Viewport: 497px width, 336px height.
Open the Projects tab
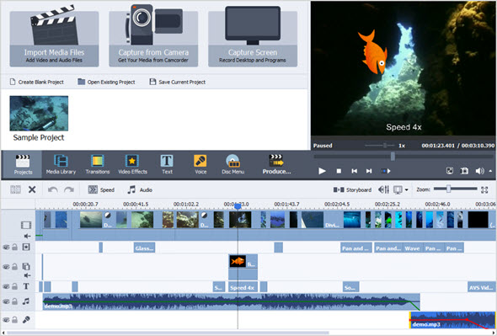(x=23, y=164)
